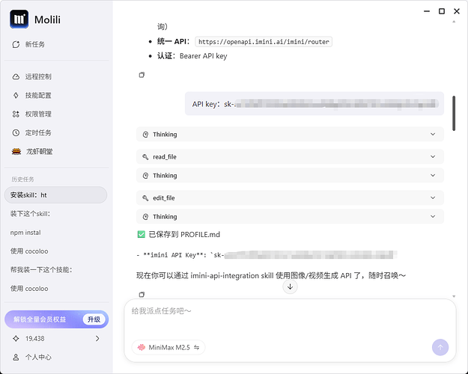Select history task 安装skill: ht

tap(55, 195)
